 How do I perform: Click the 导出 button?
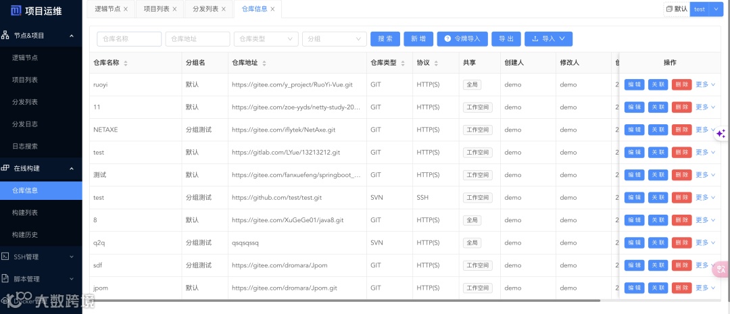506,39
